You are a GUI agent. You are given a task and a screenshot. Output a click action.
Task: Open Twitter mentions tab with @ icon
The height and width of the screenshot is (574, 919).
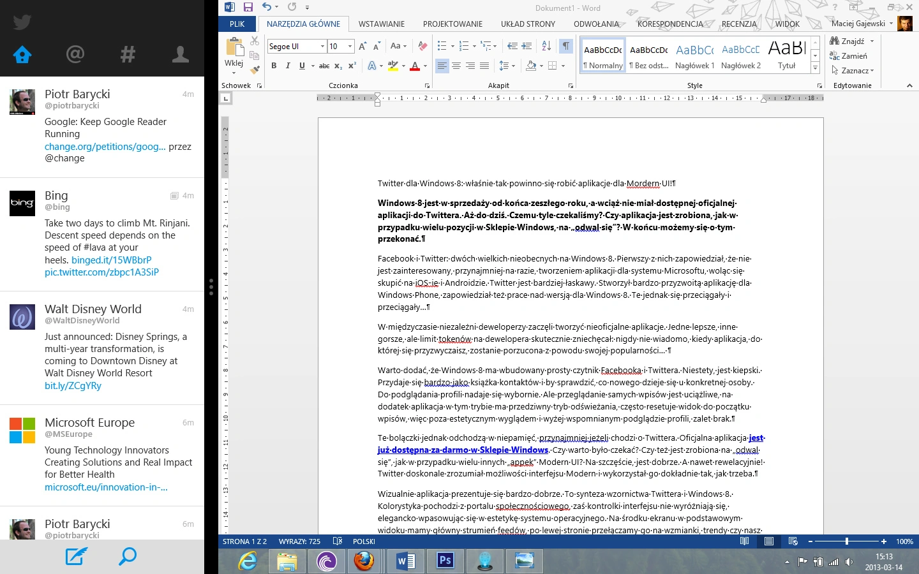(x=75, y=54)
